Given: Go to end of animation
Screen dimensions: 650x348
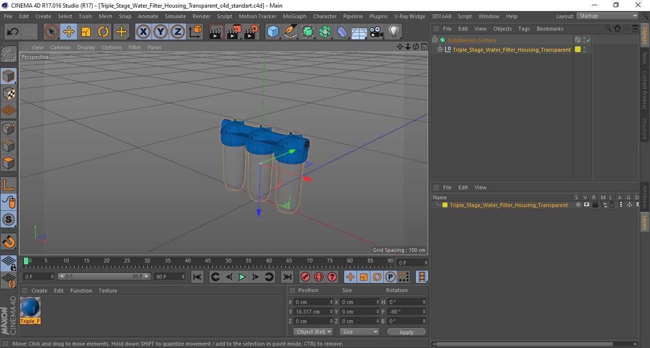Looking at the screenshot, I should (x=287, y=277).
